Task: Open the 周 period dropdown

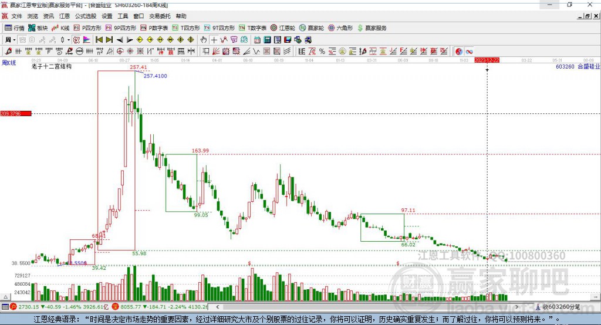Action: 10,40
